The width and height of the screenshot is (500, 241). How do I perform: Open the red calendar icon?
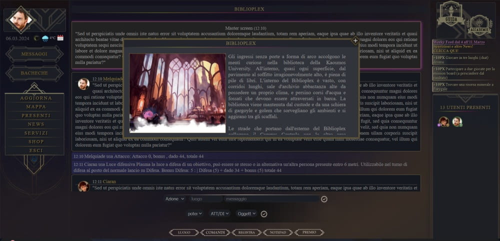(60, 38)
